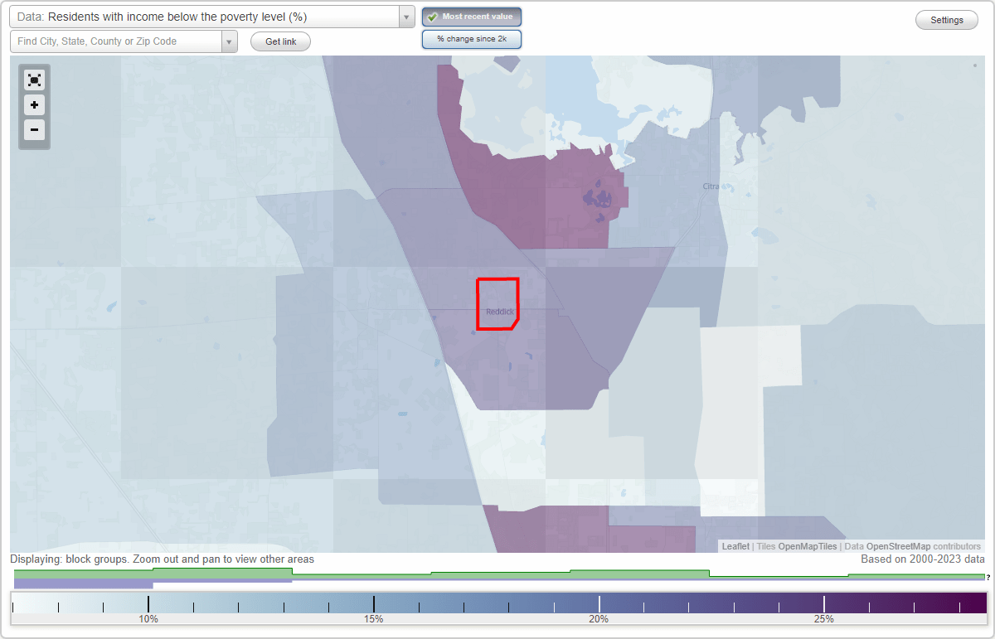The image size is (995, 639).
Task: Select the Most recent value display mode
Action: 472,17
